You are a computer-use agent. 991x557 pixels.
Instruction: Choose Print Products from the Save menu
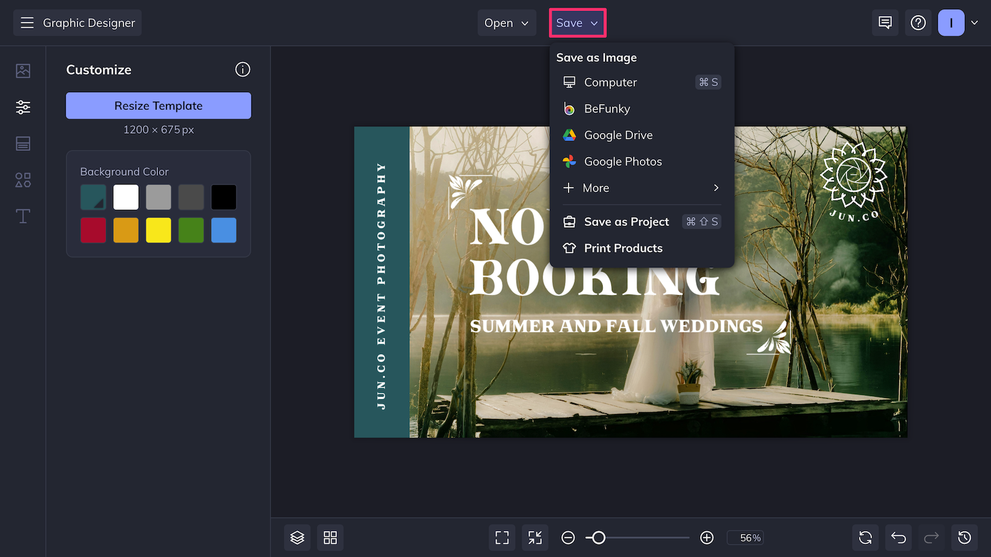coord(622,248)
